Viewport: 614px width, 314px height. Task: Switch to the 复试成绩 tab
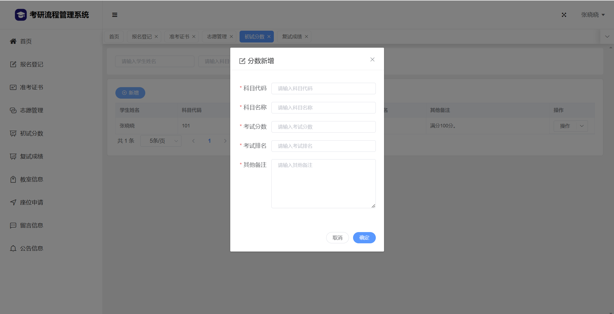click(292, 37)
